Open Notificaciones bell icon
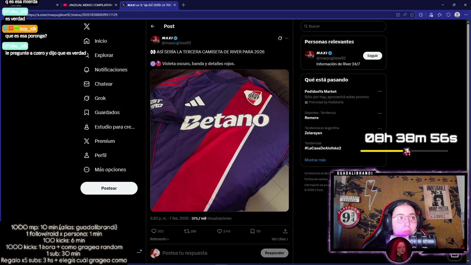Image resolution: width=471 pixels, height=265 pixels. click(x=86, y=70)
